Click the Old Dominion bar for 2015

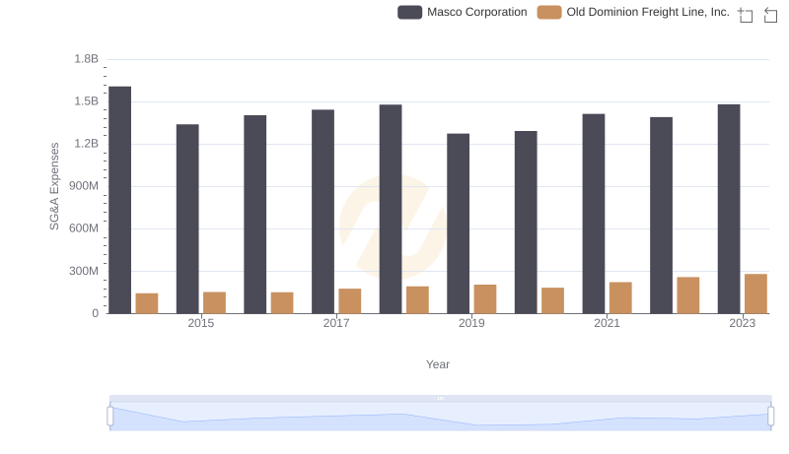point(214,302)
